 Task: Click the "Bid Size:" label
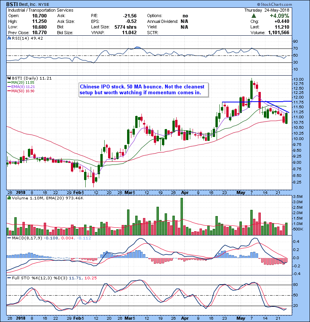point(65,33)
